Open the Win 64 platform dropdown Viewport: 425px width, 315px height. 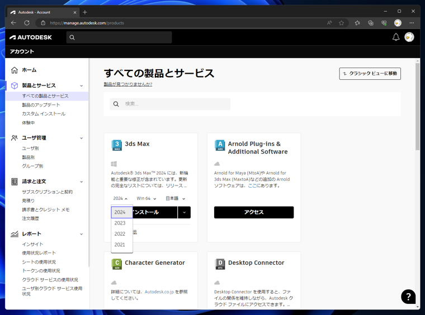(147, 198)
